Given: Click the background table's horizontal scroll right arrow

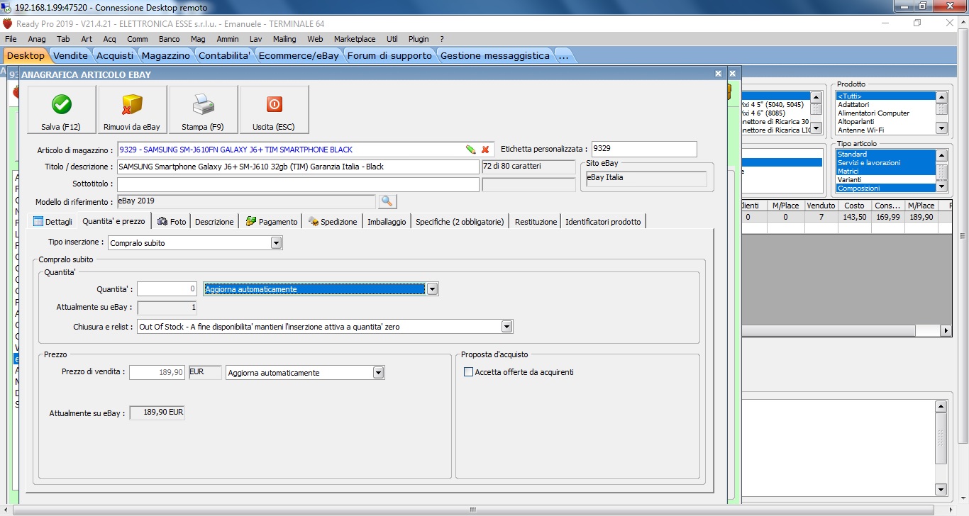Looking at the screenshot, I should coord(946,331).
